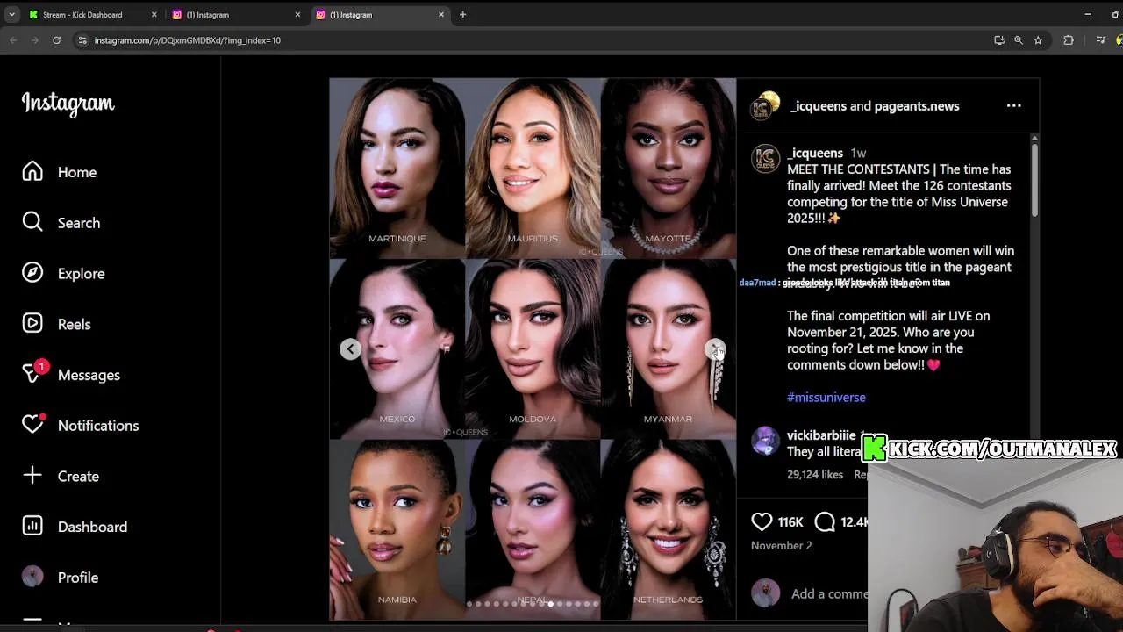
Task: Open the Explore page
Action: click(x=63, y=274)
